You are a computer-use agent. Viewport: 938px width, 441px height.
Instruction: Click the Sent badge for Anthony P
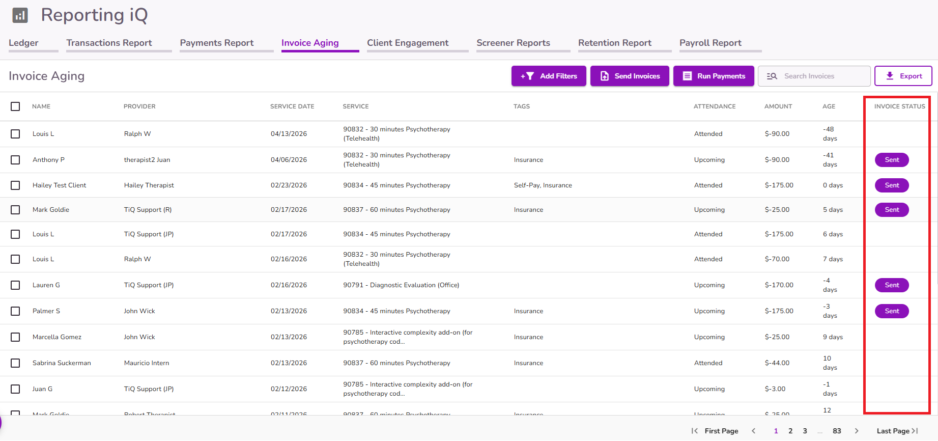(x=892, y=160)
